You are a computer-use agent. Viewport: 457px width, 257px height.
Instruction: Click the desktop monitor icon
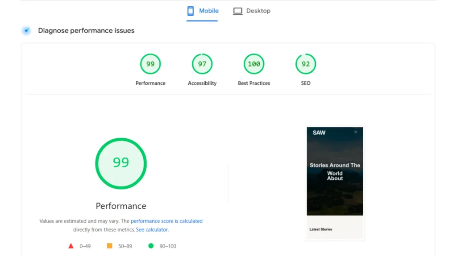(x=237, y=11)
